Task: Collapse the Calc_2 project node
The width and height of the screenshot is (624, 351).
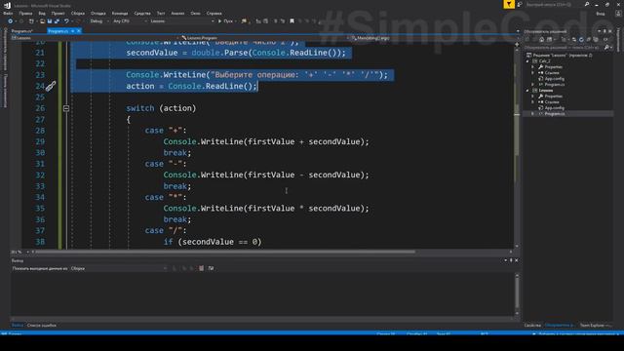Action: (527, 61)
